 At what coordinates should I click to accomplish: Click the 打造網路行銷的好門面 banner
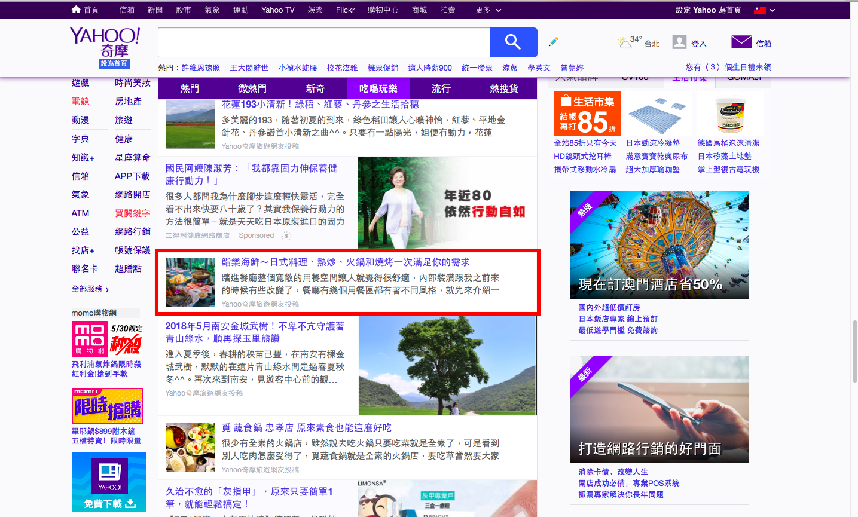click(x=659, y=409)
